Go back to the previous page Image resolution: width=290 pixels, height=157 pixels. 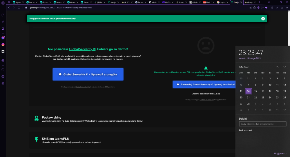[9, 8]
